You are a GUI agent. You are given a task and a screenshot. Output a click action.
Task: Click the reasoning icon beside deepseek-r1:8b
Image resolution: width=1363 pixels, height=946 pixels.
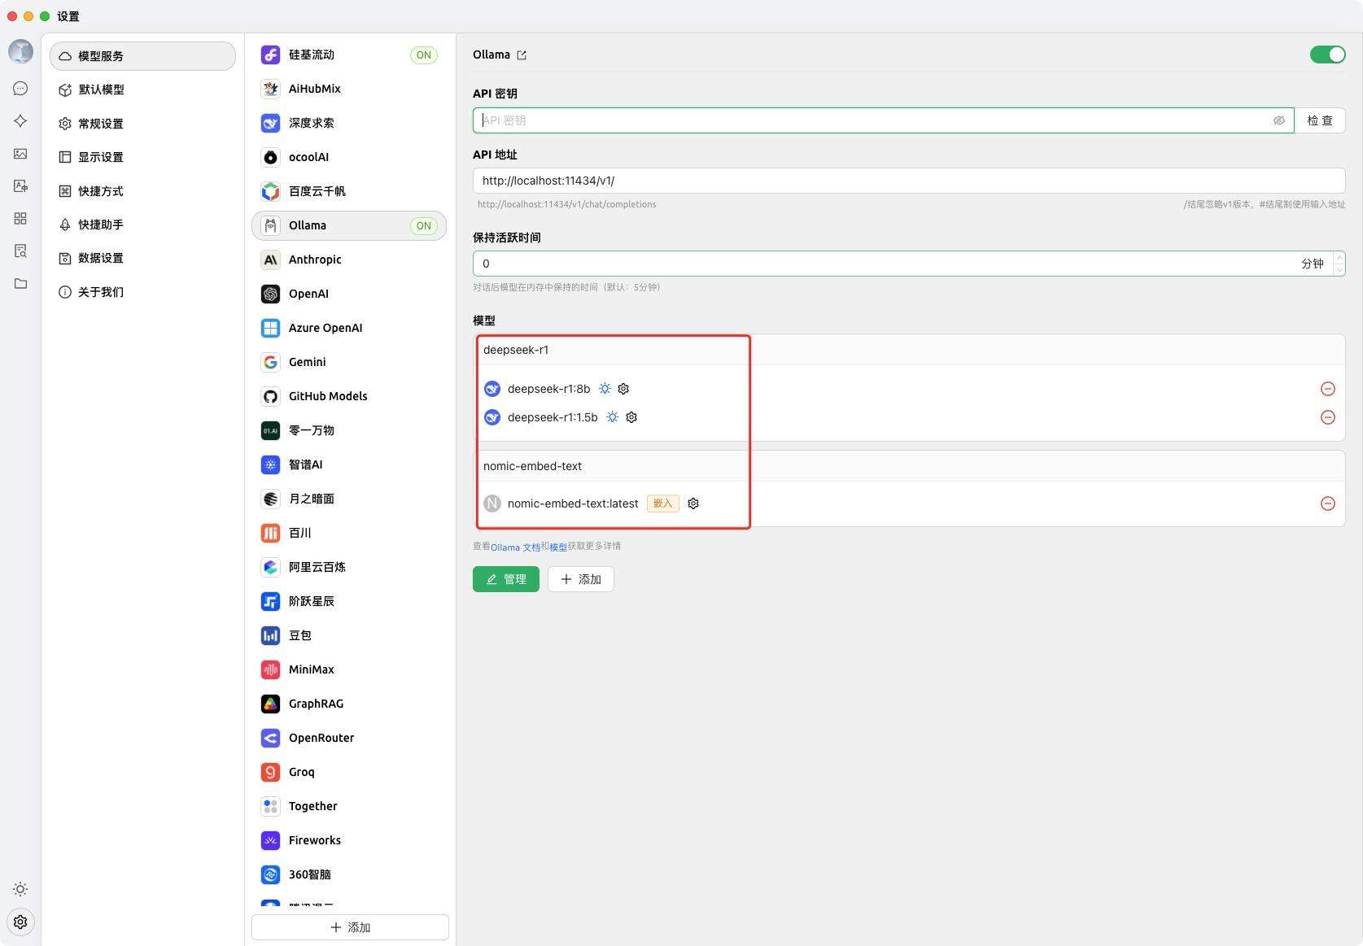[x=605, y=389]
